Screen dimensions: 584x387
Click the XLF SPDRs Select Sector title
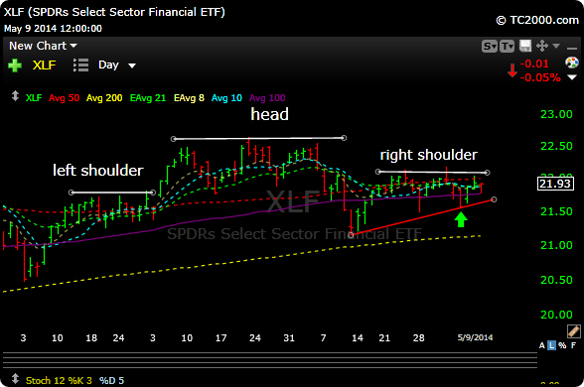click(114, 12)
